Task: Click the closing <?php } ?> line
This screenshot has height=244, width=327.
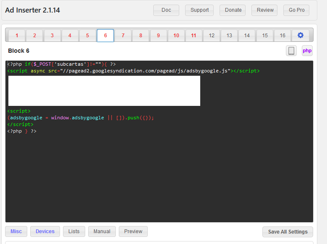Action: click(x=22, y=131)
